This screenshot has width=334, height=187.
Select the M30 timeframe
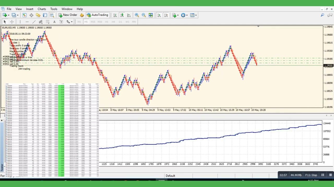100,22
